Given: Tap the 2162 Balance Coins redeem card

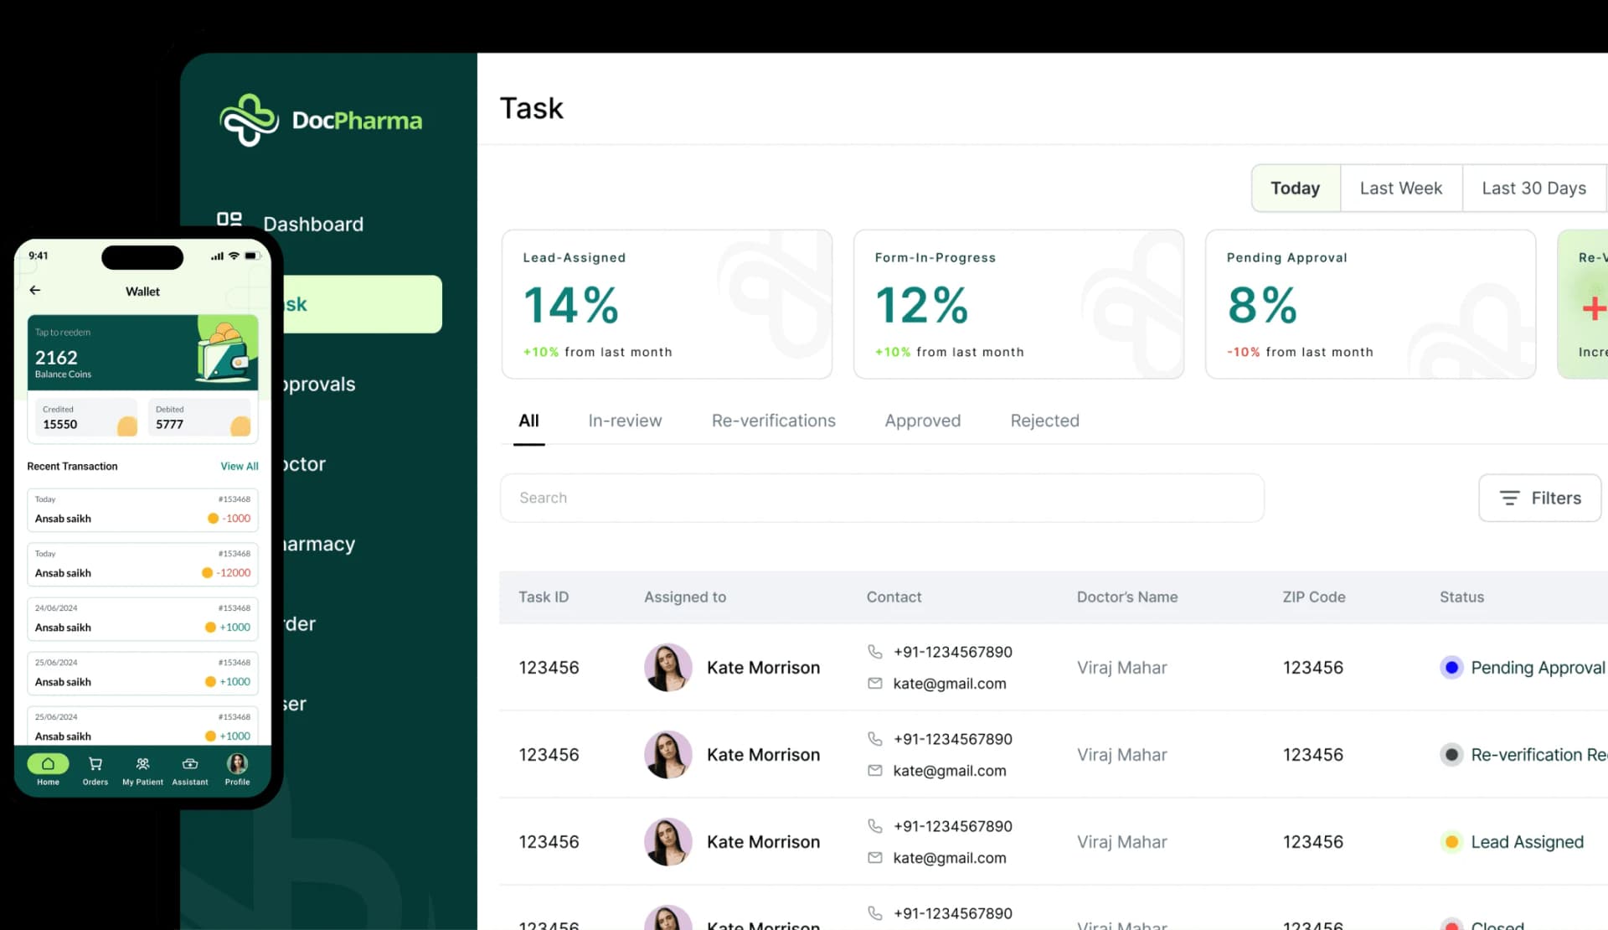Looking at the screenshot, I should pos(142,352).
